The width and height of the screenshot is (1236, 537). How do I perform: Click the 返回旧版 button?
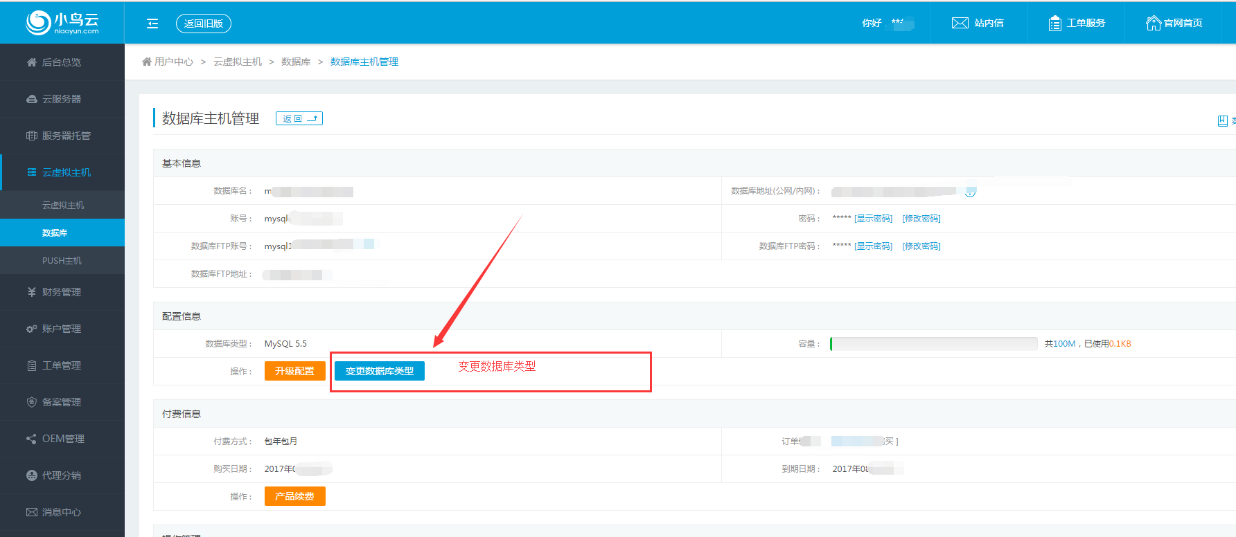tap(204, 24)
